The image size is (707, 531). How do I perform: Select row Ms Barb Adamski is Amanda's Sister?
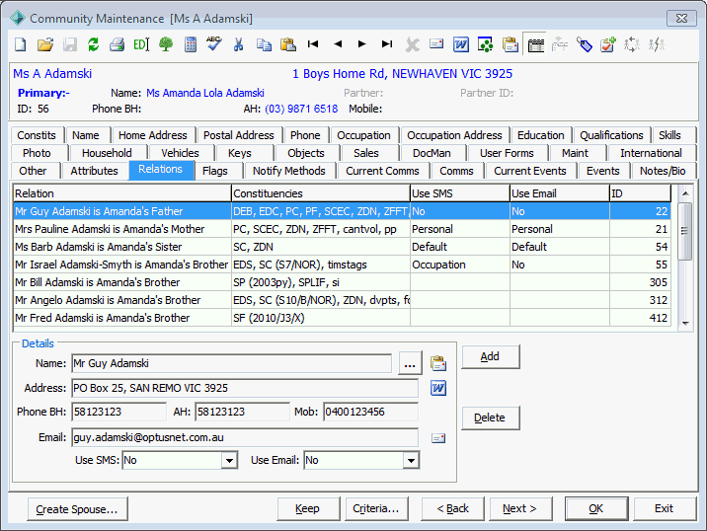[343, 247]
